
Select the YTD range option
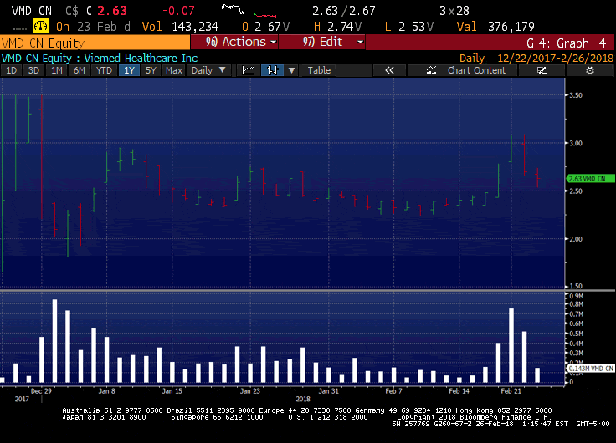click(105, 71)
